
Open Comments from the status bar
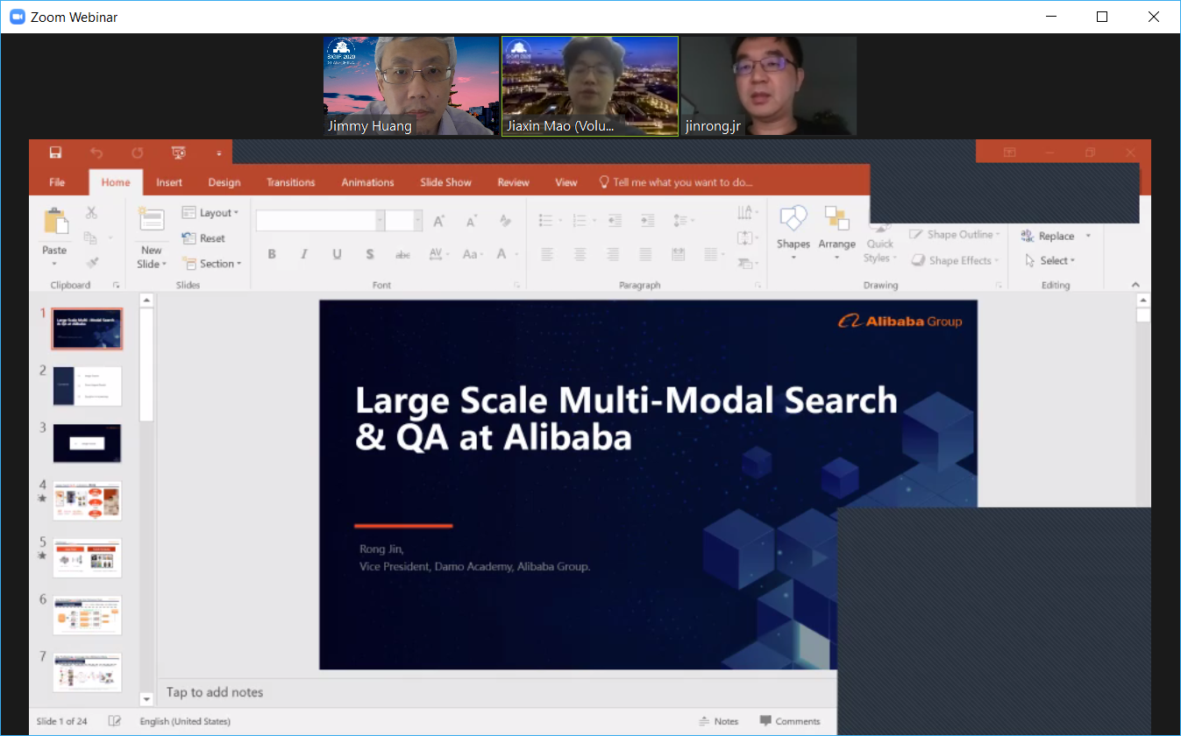pyautogui.click(x=790, y=721)
